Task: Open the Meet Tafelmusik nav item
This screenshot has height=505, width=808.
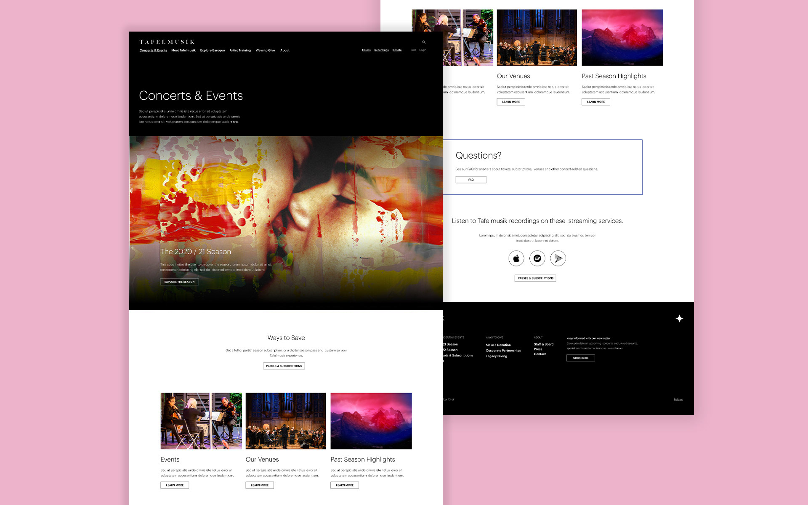Action: [183, 50]
